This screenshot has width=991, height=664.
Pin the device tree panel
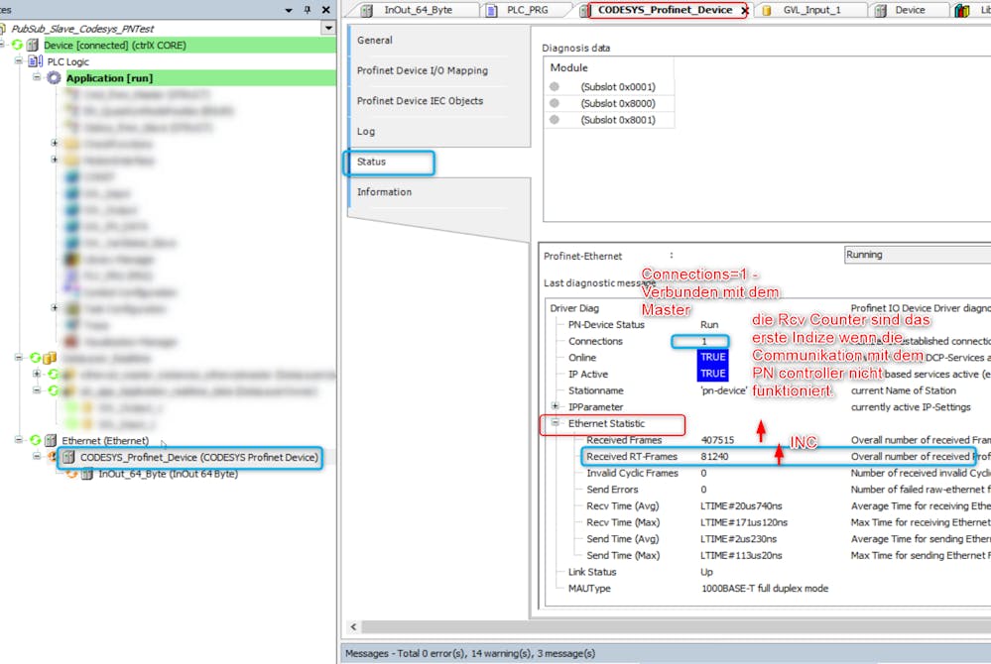308,10
